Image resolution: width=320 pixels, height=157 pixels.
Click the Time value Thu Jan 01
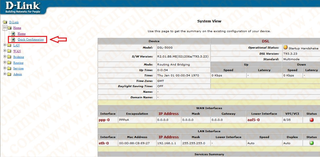click(x=178, y=75)
